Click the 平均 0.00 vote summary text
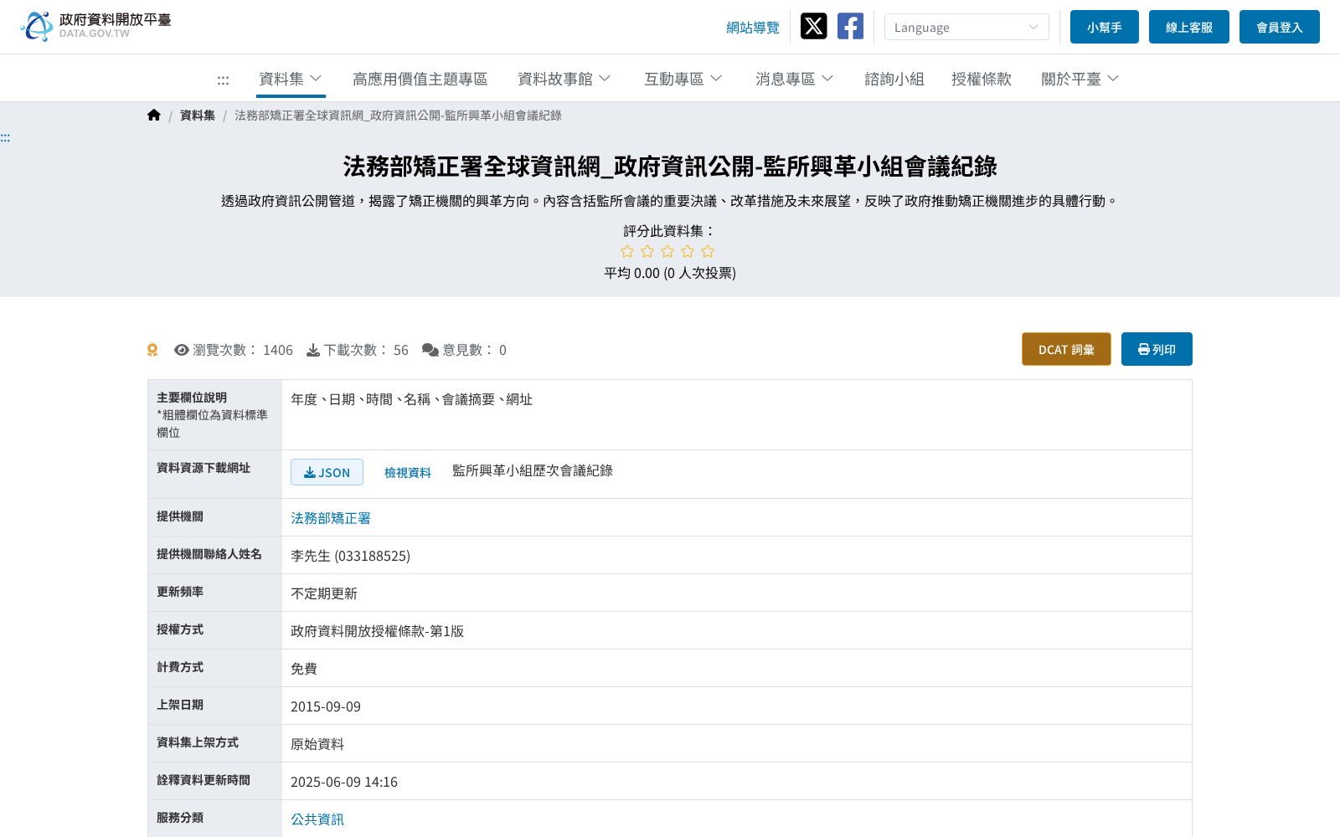The width and height of the screenshot is (1340, 837). 670,273
